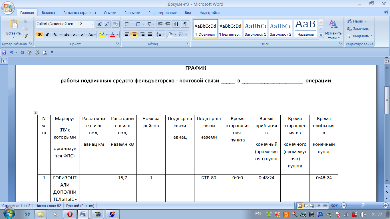Cut selection with the scissors icon

pyautogui.click(x=25, y=21)
